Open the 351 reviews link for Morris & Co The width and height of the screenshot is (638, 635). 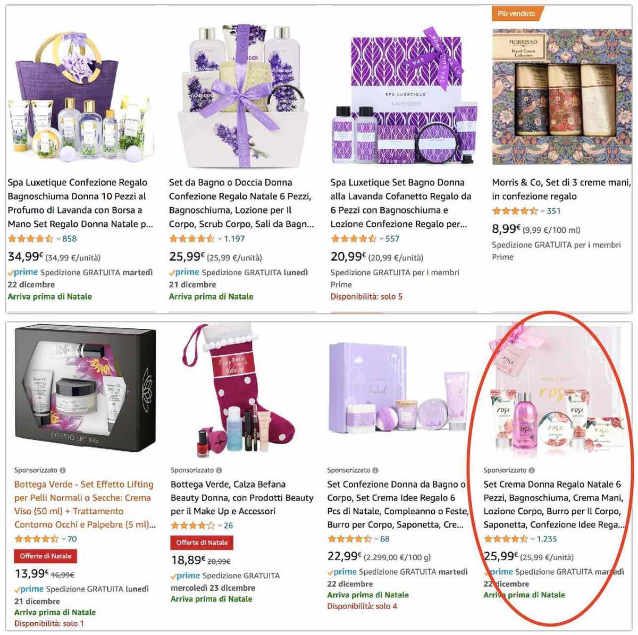click(553, 211)
